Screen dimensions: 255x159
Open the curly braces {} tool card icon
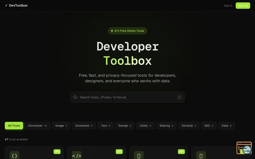pyautogui.click(x=14, y=156)
